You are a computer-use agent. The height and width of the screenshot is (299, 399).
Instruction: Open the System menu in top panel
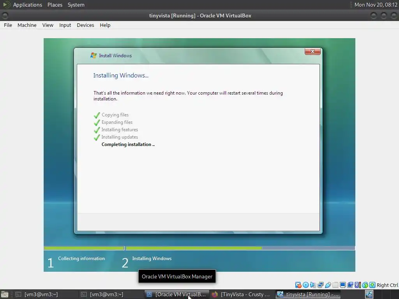[76, 5]
